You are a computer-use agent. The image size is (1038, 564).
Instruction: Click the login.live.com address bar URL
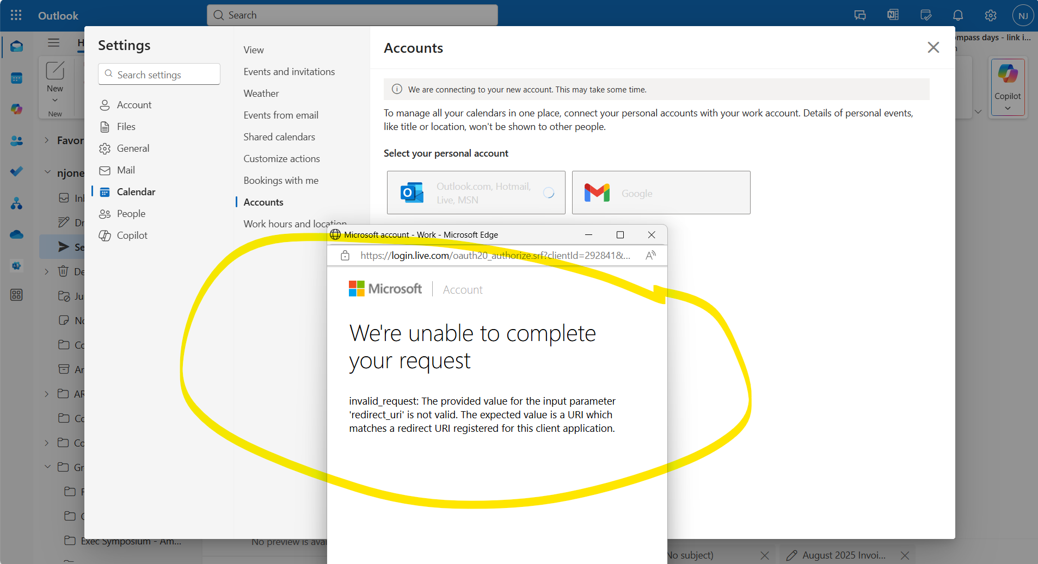495,256
